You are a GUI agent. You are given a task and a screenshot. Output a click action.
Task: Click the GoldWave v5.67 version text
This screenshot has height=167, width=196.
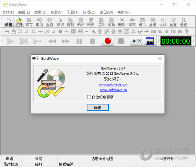click(113, 68)
